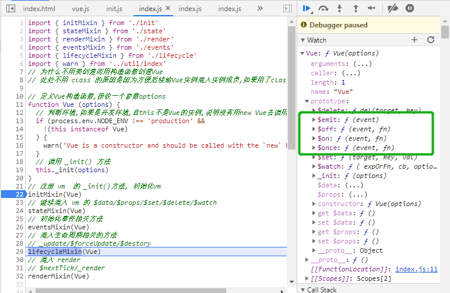Step out of current function
Viewport: 450px width, 293px height.
[x=356, y=8]
